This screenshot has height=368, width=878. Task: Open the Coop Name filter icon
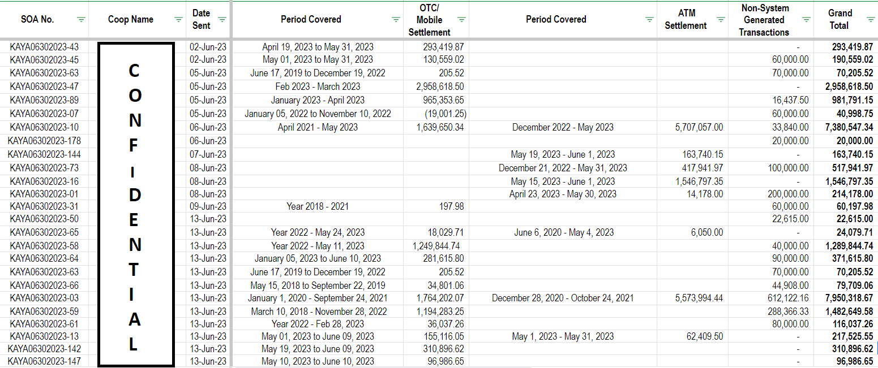click(x=179, y=19)
